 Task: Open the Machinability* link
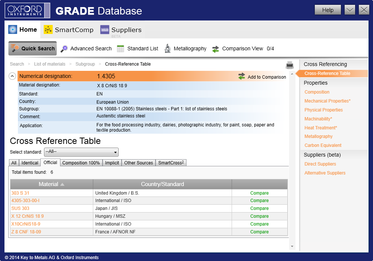coord(318,119)
